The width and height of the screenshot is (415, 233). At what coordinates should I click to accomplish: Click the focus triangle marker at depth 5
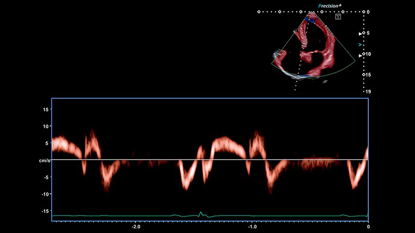click(x=361, y=33)
